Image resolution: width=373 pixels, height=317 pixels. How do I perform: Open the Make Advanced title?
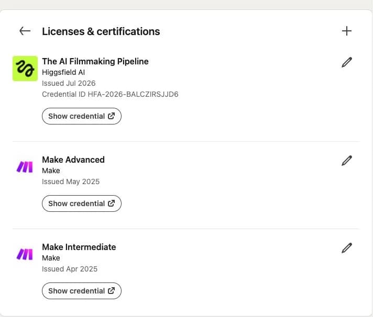click(x=73, y=160)
